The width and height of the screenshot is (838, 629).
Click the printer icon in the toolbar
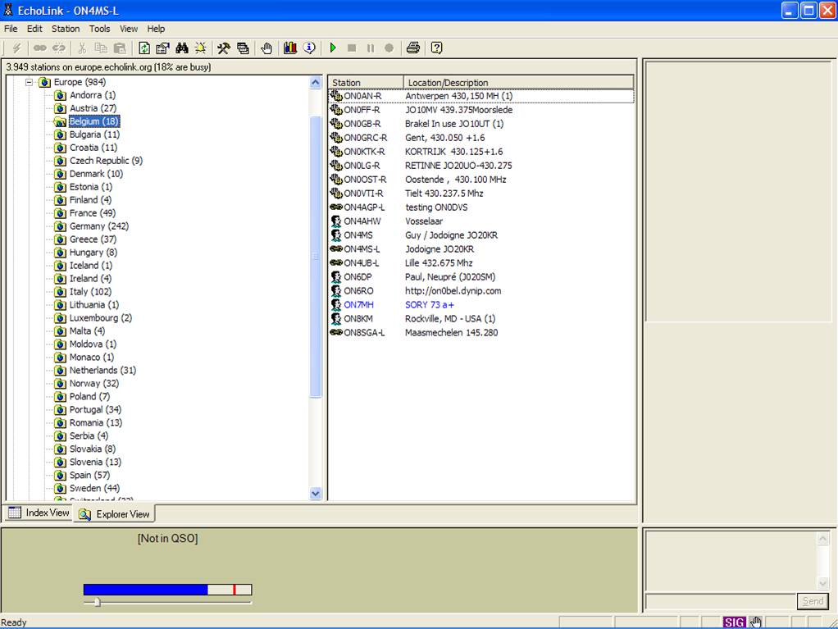tap(412, 48)
